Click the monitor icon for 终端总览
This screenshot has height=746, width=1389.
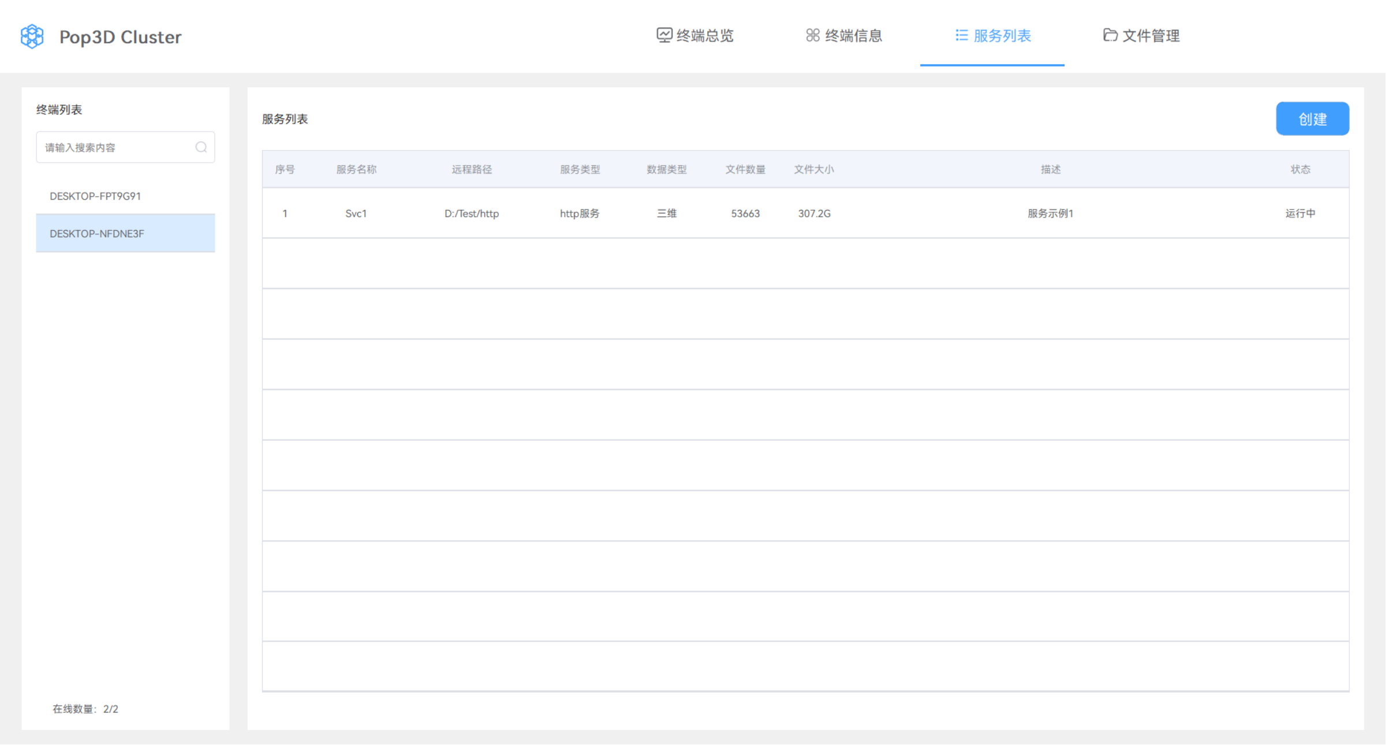pyautogui.click(x=664, y=35)
